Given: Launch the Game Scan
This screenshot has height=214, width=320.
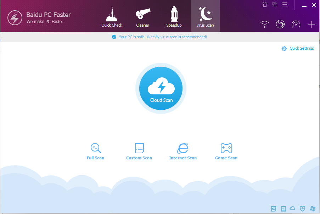Looking at the screenshot, I should click(226, 152).
